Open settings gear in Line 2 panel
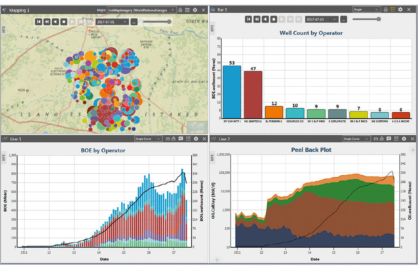418x270 pixels. pos(404,139)
